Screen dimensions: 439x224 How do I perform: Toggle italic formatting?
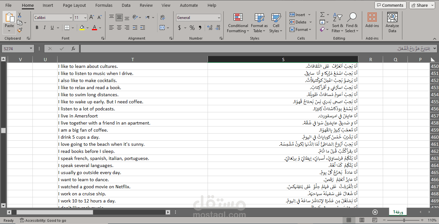45,28
